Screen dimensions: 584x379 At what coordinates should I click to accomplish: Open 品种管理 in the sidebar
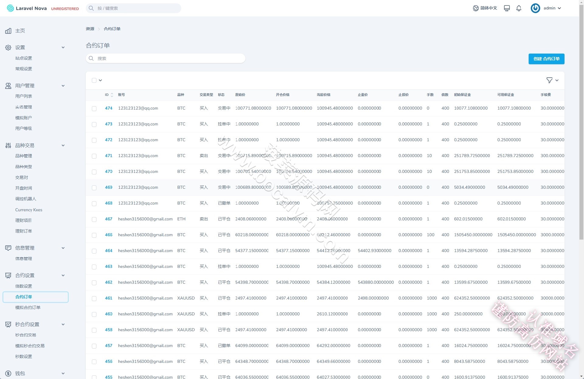click(24, 156)
